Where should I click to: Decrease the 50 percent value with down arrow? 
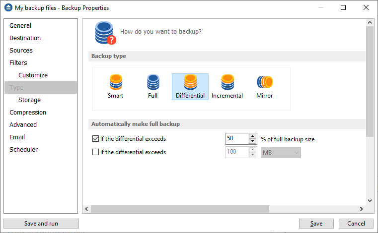click(x=252, y=141)
